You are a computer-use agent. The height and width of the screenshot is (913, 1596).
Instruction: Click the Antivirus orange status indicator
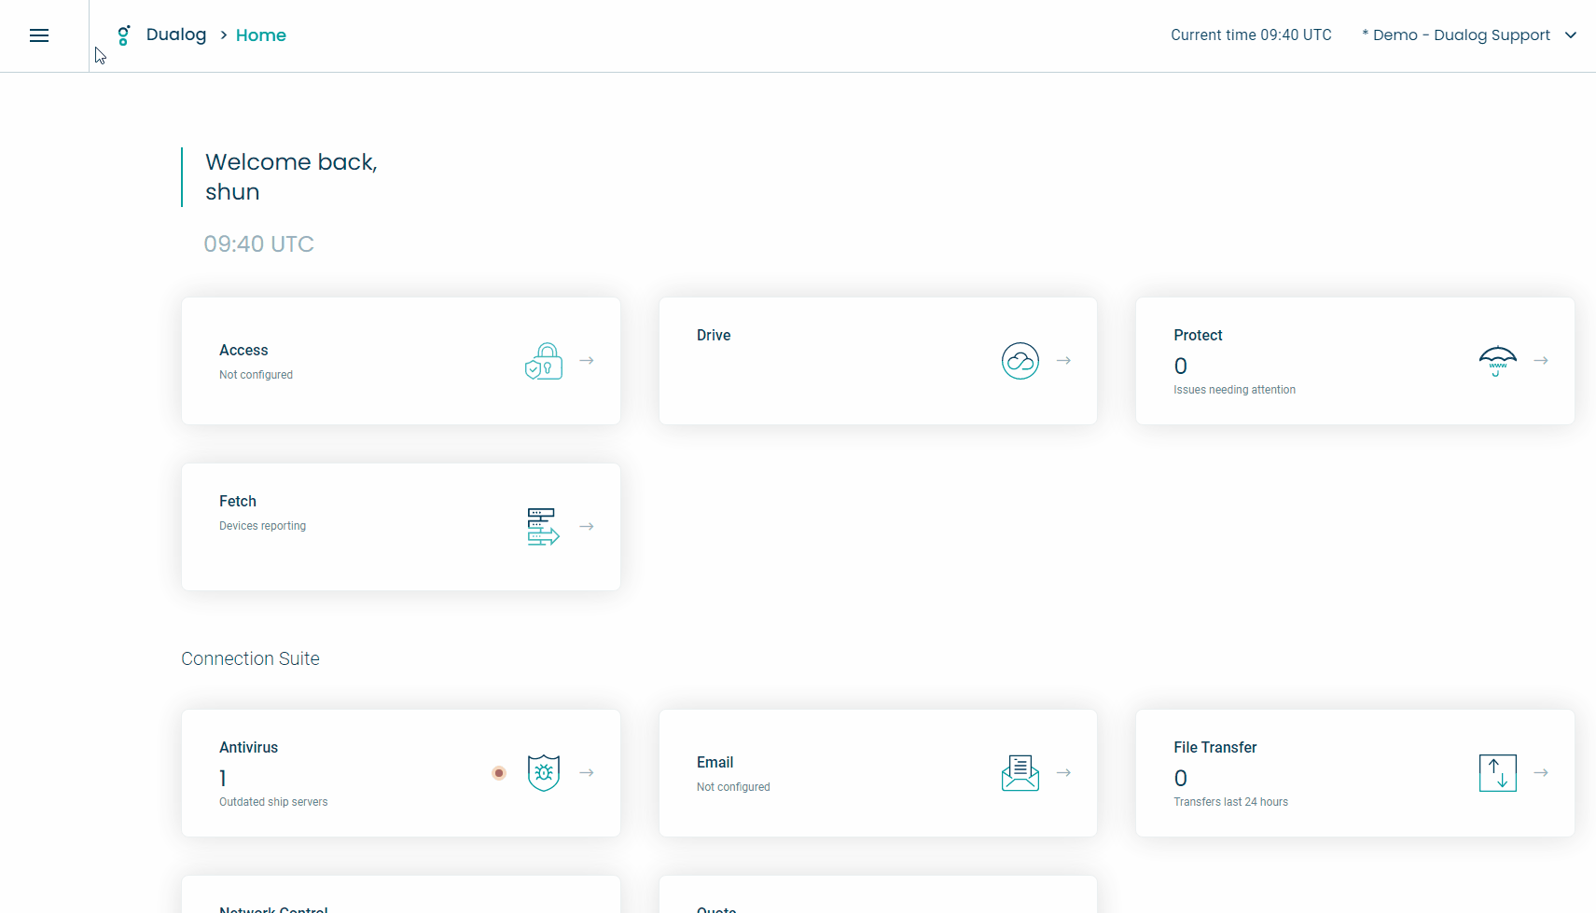(x=498, y=773)
